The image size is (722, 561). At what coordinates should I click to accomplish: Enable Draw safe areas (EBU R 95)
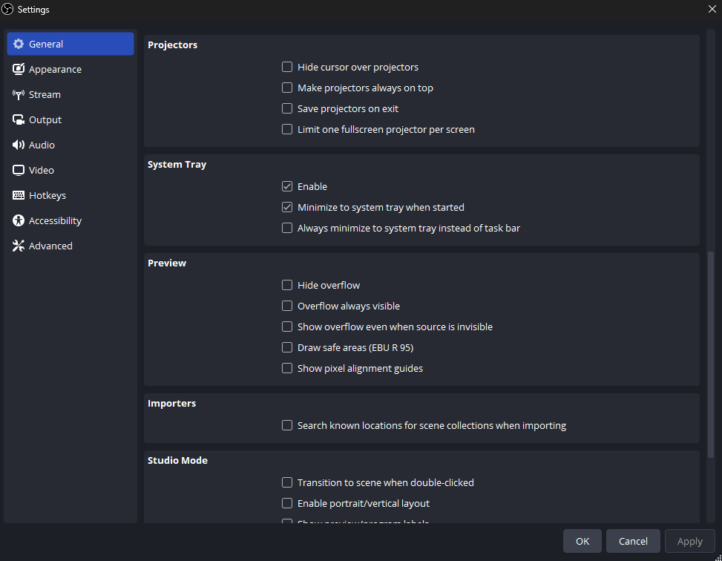point(287,347)
